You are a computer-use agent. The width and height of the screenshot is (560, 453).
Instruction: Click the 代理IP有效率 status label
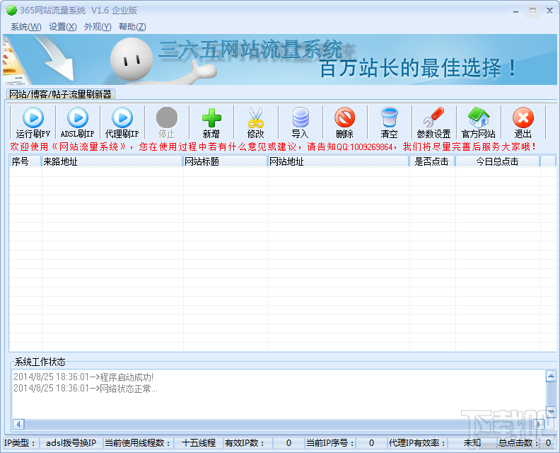click(x=416, y=443)
